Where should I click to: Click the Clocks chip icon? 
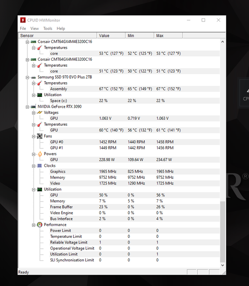tap(40, 166)
